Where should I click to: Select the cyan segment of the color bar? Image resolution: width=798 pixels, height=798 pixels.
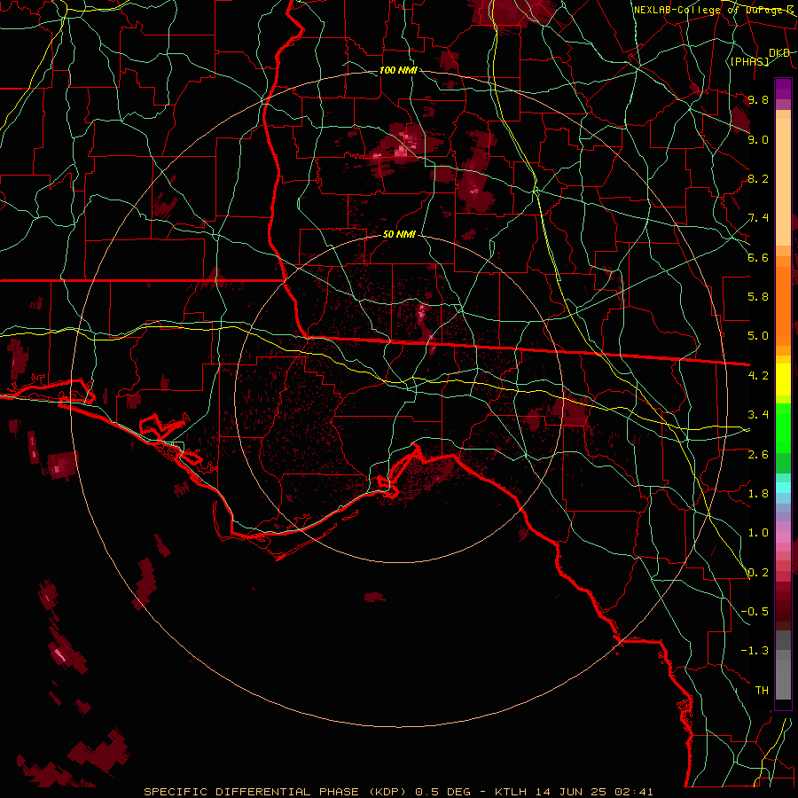click(x=783, y=488)
